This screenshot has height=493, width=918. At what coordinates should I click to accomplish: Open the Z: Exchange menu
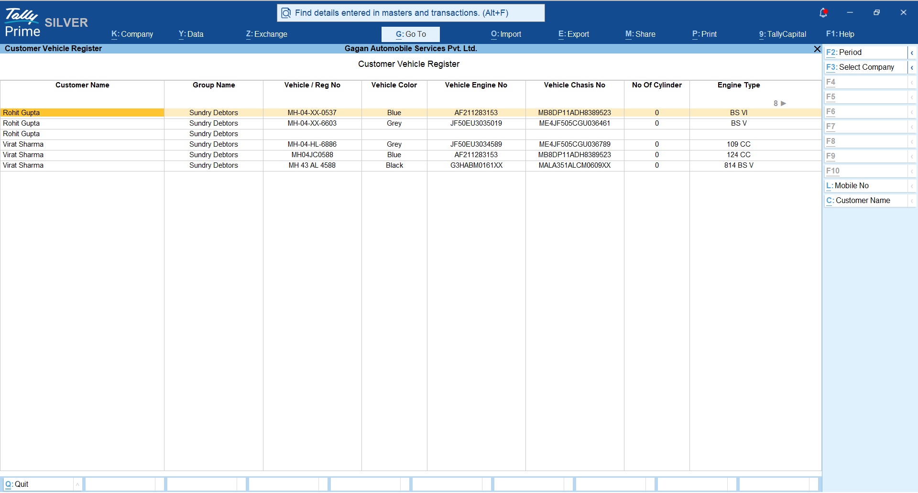pos(266,34)
